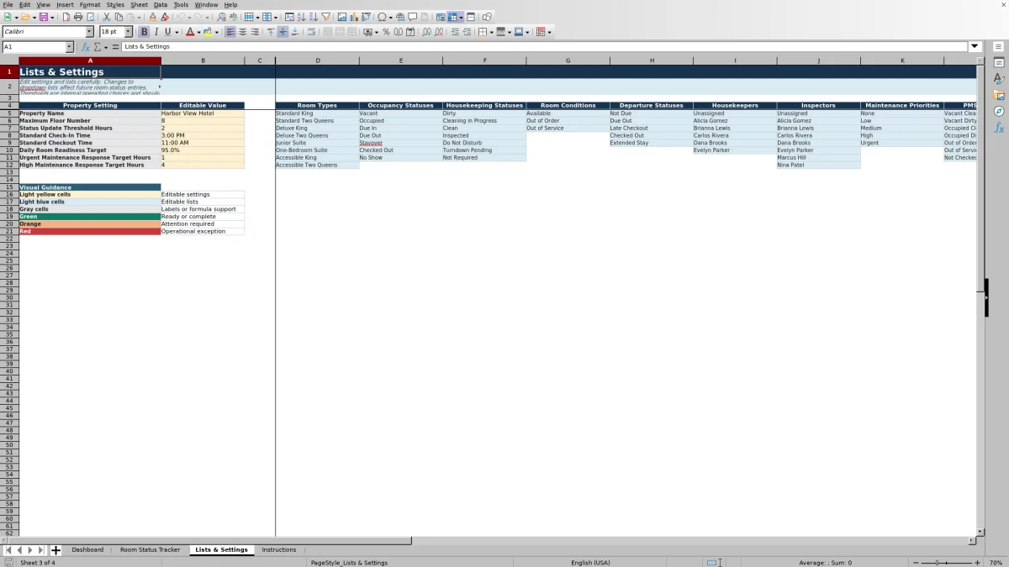Insert an image via toolbar icon

click(341, 17)
